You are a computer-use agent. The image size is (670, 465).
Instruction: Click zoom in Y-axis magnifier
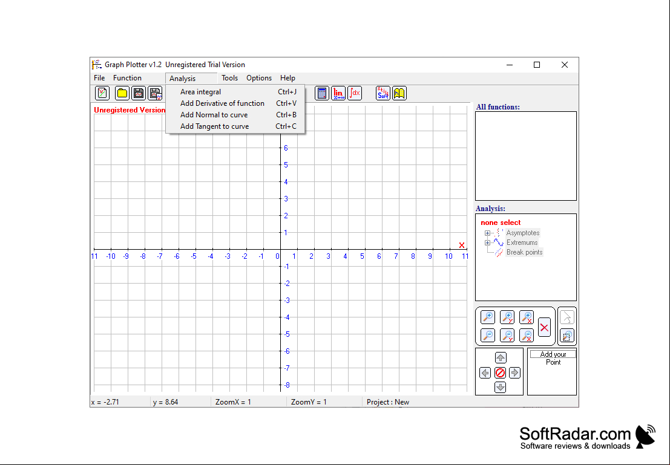click(x=507, y=317)
